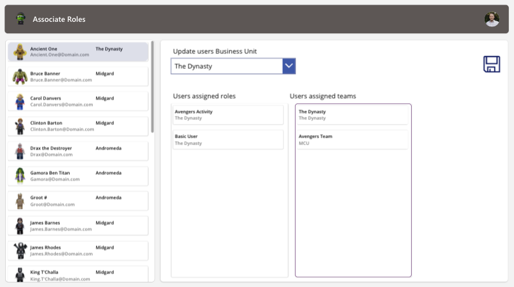Select user James Rhodes by name
The height and width of the screenshot is (287, 514).
click(45, 247)
